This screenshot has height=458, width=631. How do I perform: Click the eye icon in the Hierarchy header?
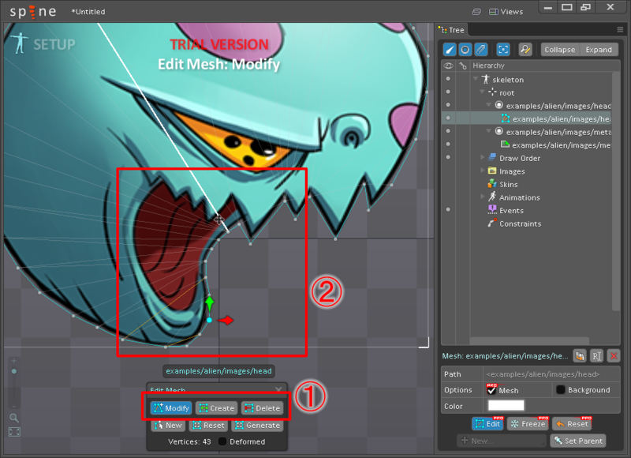click(x=448, y=66)
